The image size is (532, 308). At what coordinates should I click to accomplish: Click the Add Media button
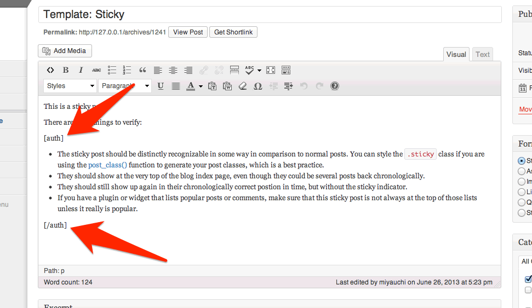coord(65,51)
